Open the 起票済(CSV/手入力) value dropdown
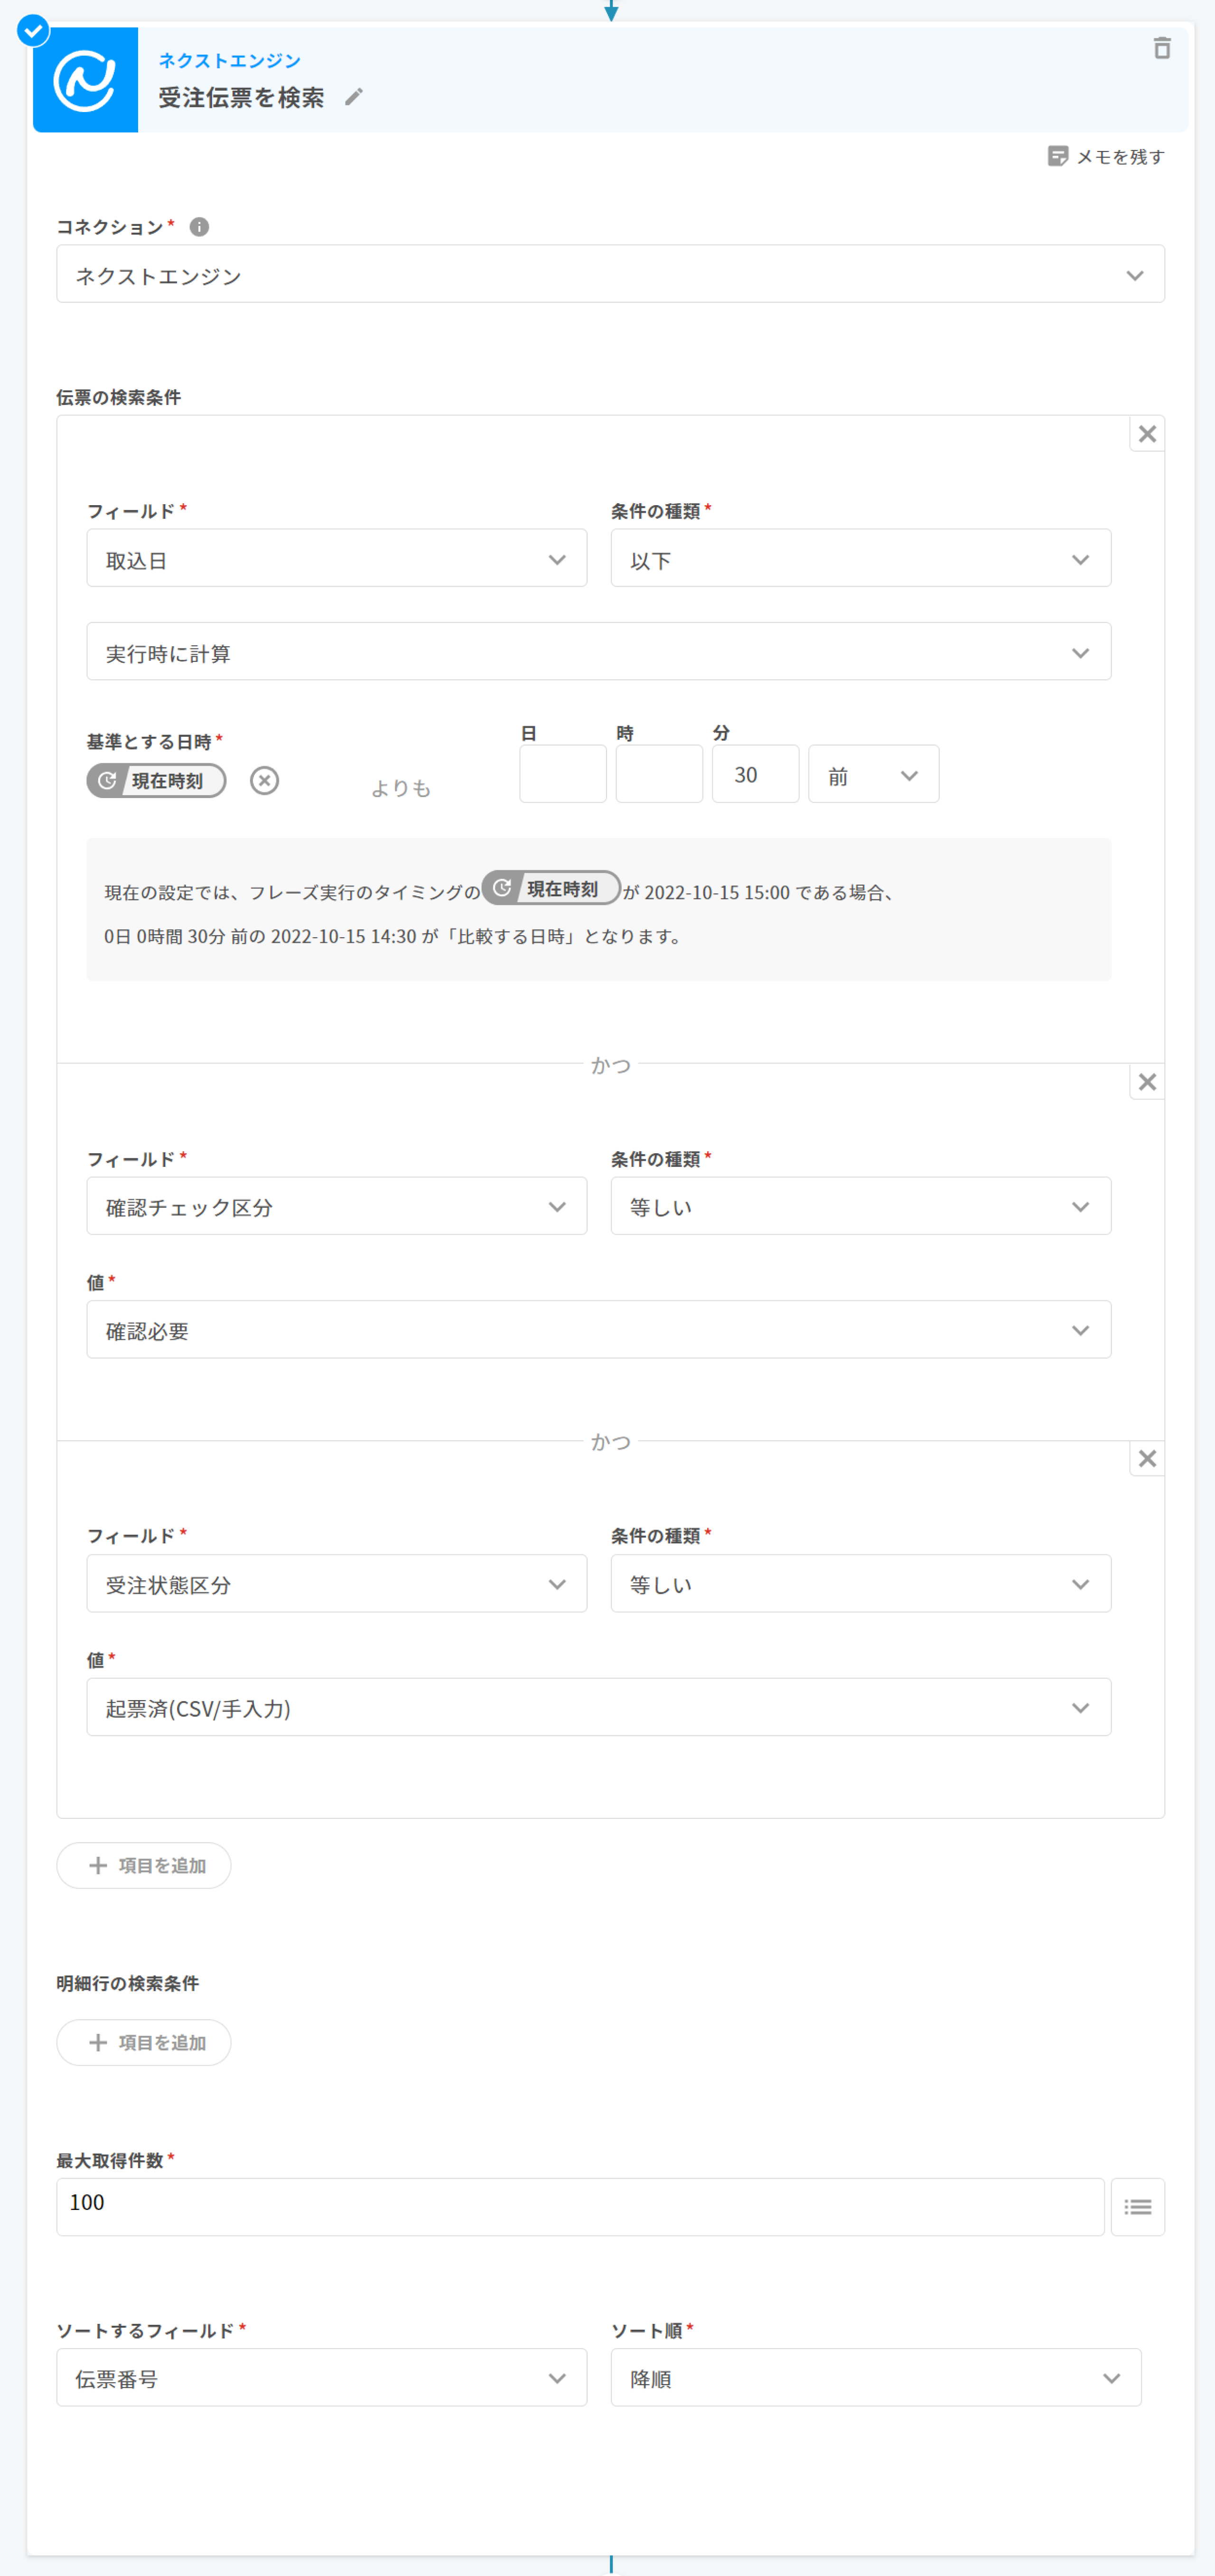Viewport: 1215px width, 2576px height. coord(598,1708)
